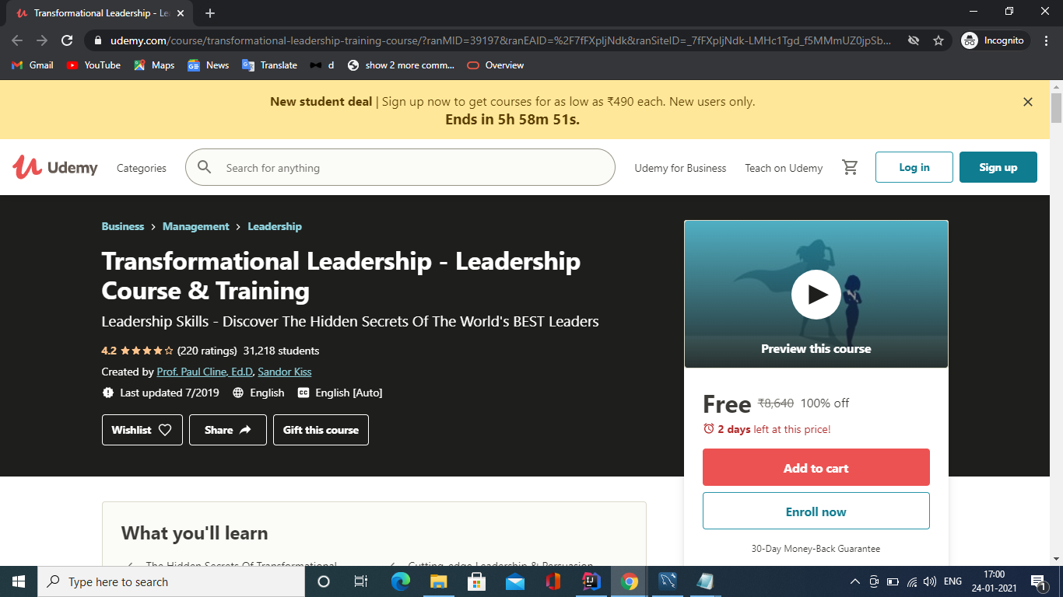
Task: Open the 'show 2 more comm...' bookmark
Action: point(401,65)
